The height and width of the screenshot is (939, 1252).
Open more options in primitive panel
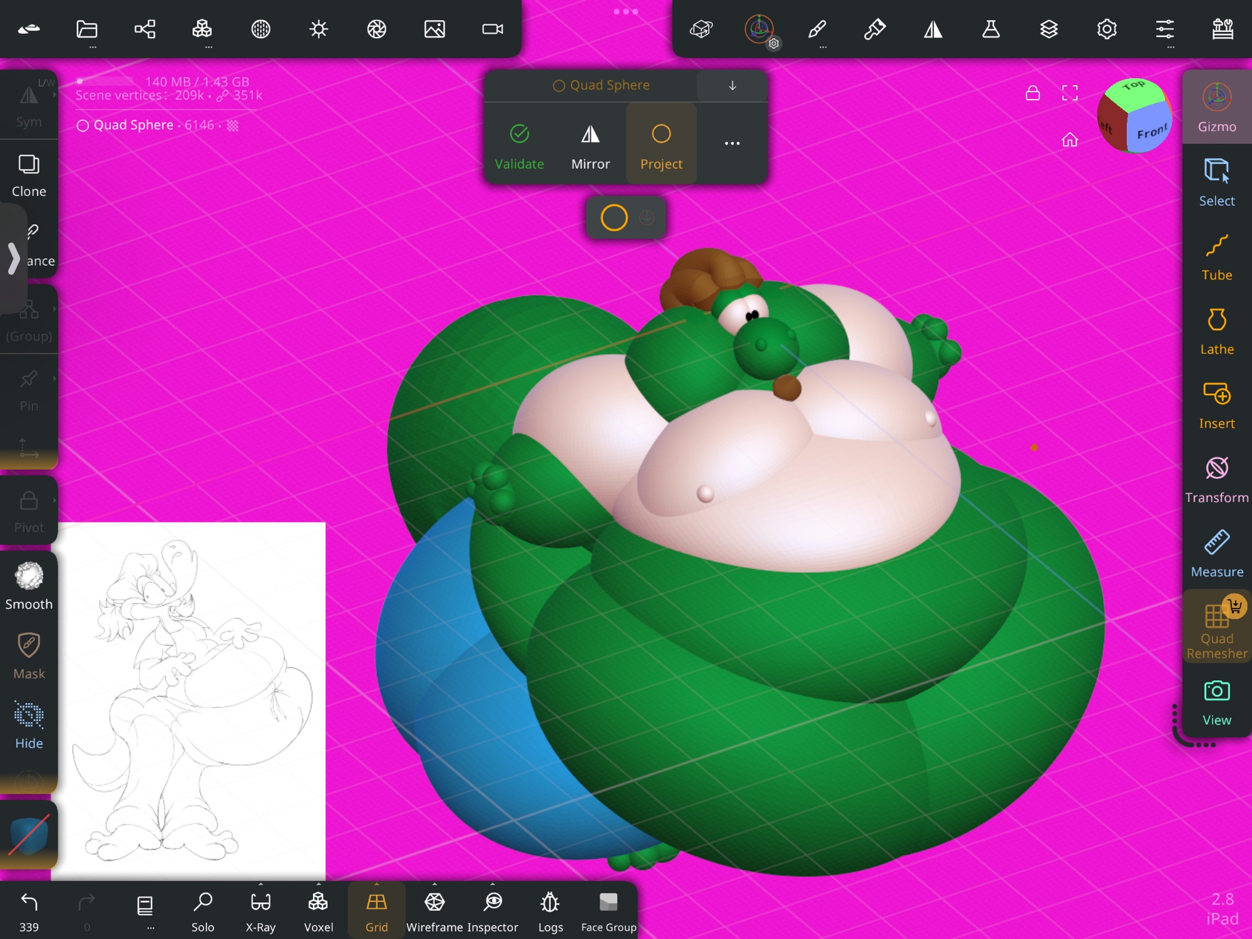point(732,143)
